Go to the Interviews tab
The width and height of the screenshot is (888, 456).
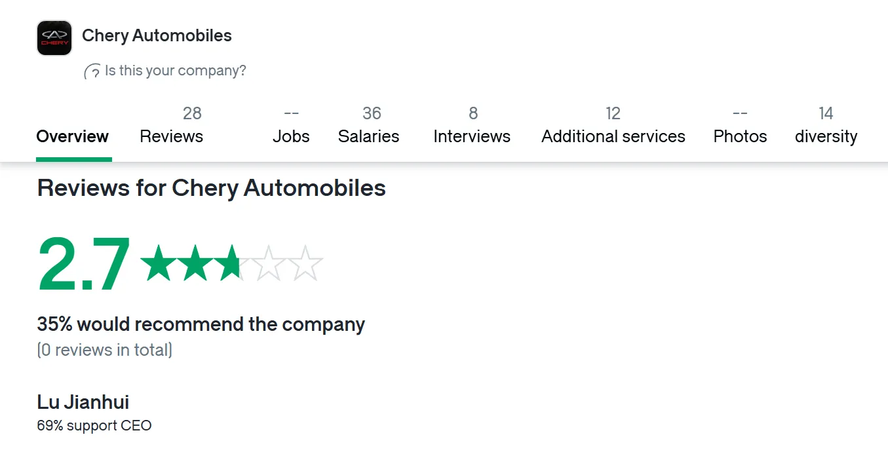[472, 126]
